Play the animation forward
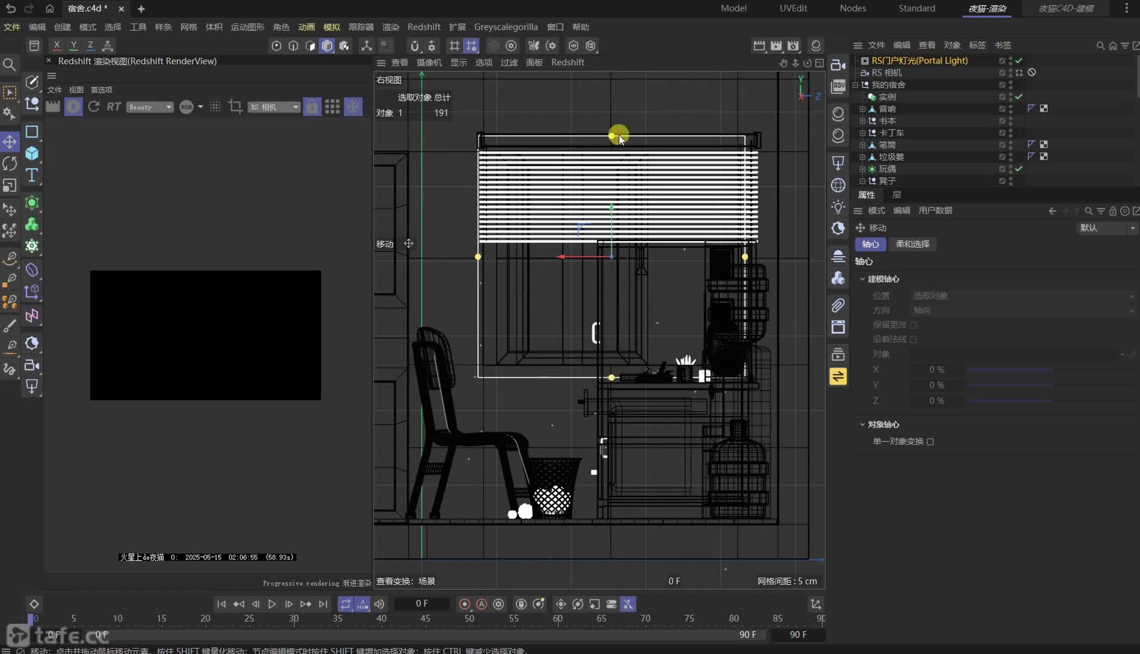Image resolution: width=1140 pixels, height=654 pixels. (272, 604)
